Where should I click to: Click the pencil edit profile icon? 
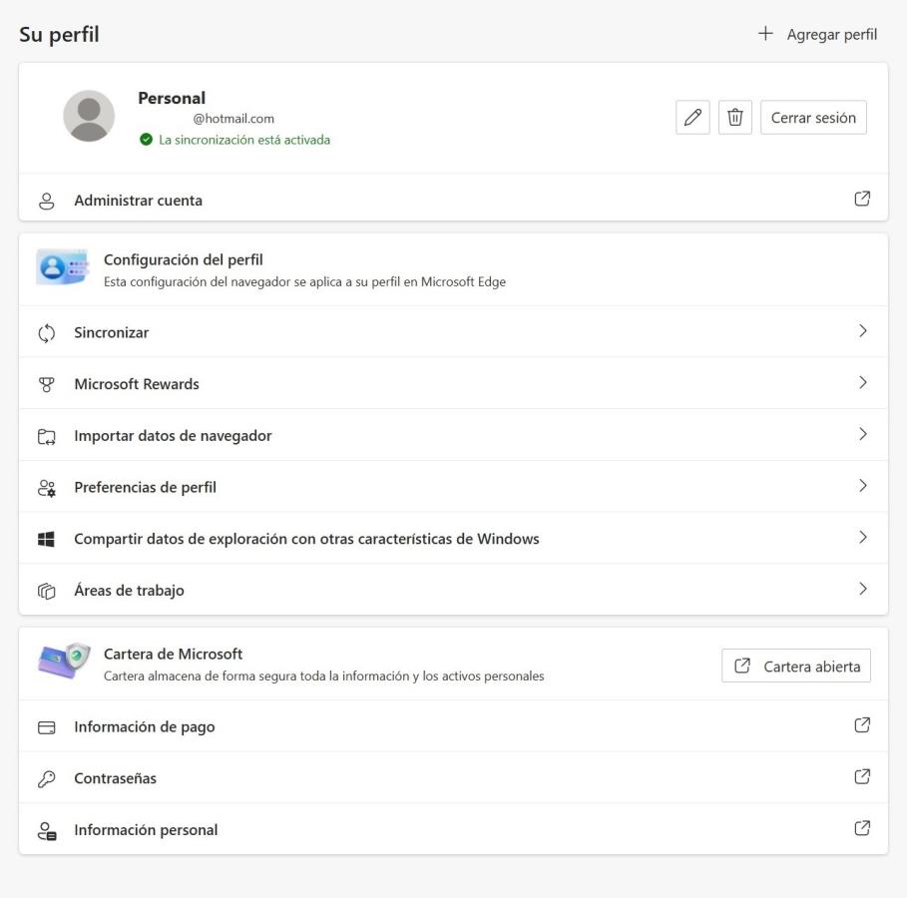pyautogui.click(x=692, y=118)
